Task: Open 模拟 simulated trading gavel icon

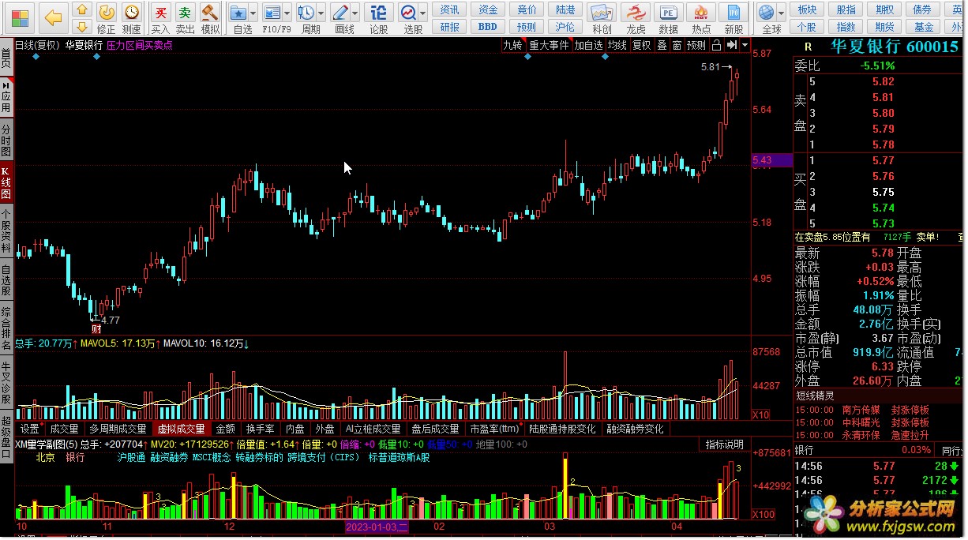Action: click(210, 18)
